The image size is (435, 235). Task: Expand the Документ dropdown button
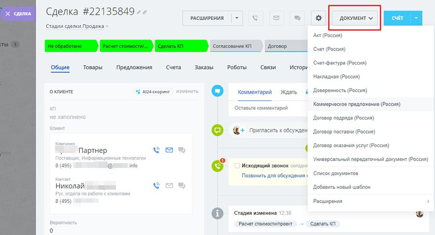point(355,18)
